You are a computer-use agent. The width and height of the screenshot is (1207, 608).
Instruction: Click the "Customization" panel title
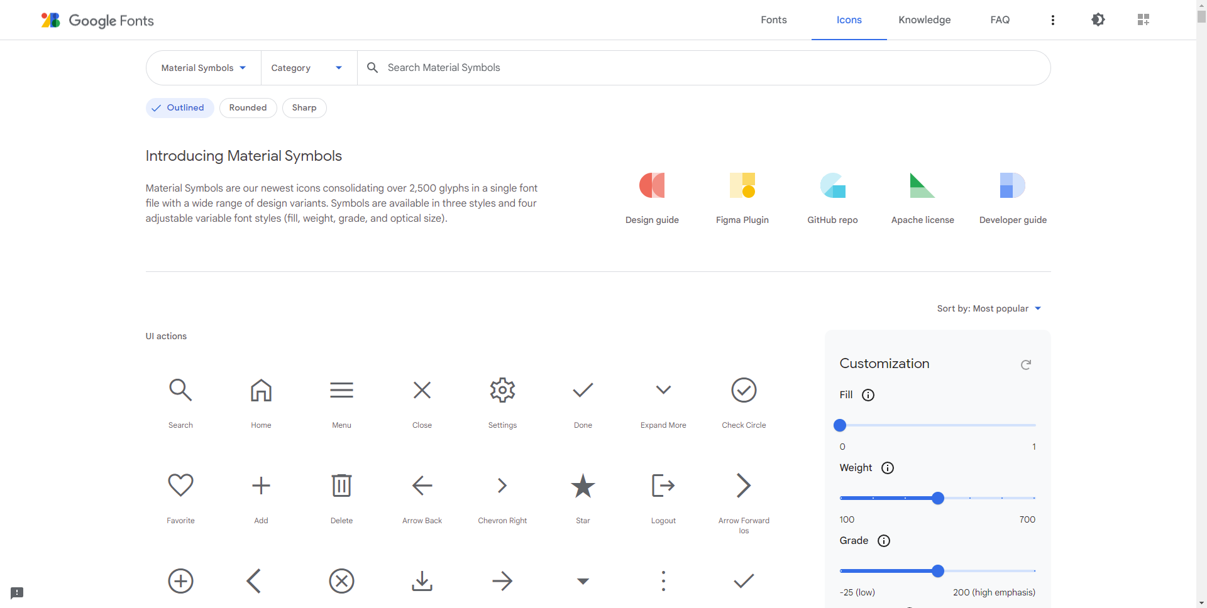coord(885,364)
